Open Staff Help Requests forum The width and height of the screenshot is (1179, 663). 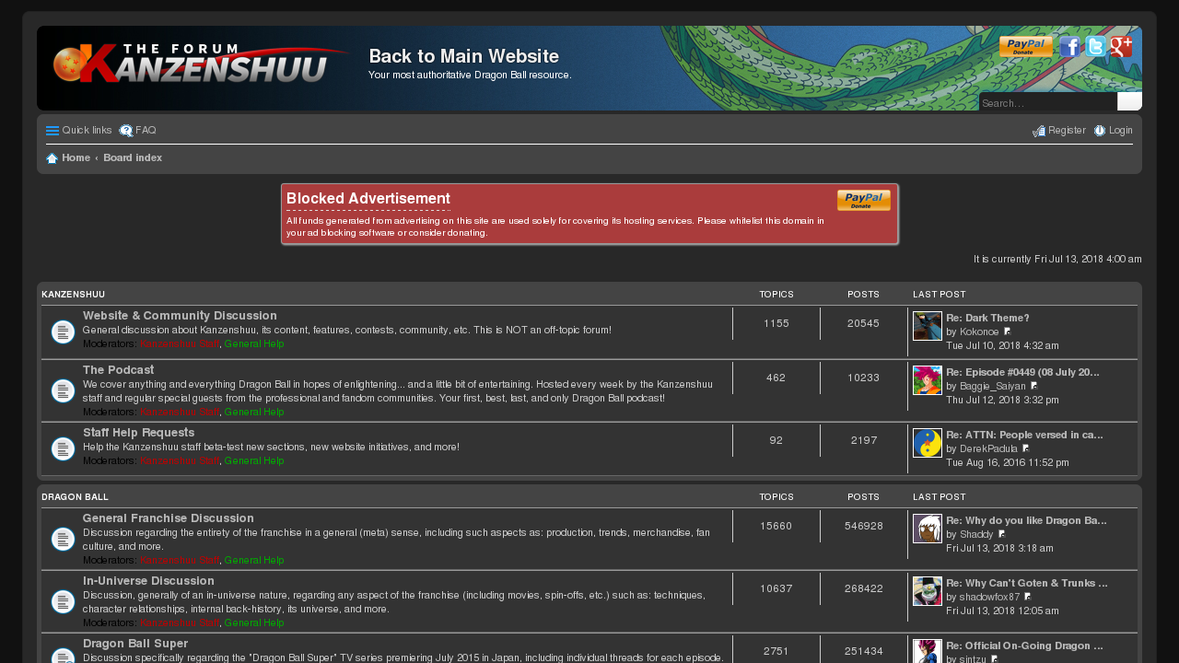pyautogui.click(x=138, y=433)
